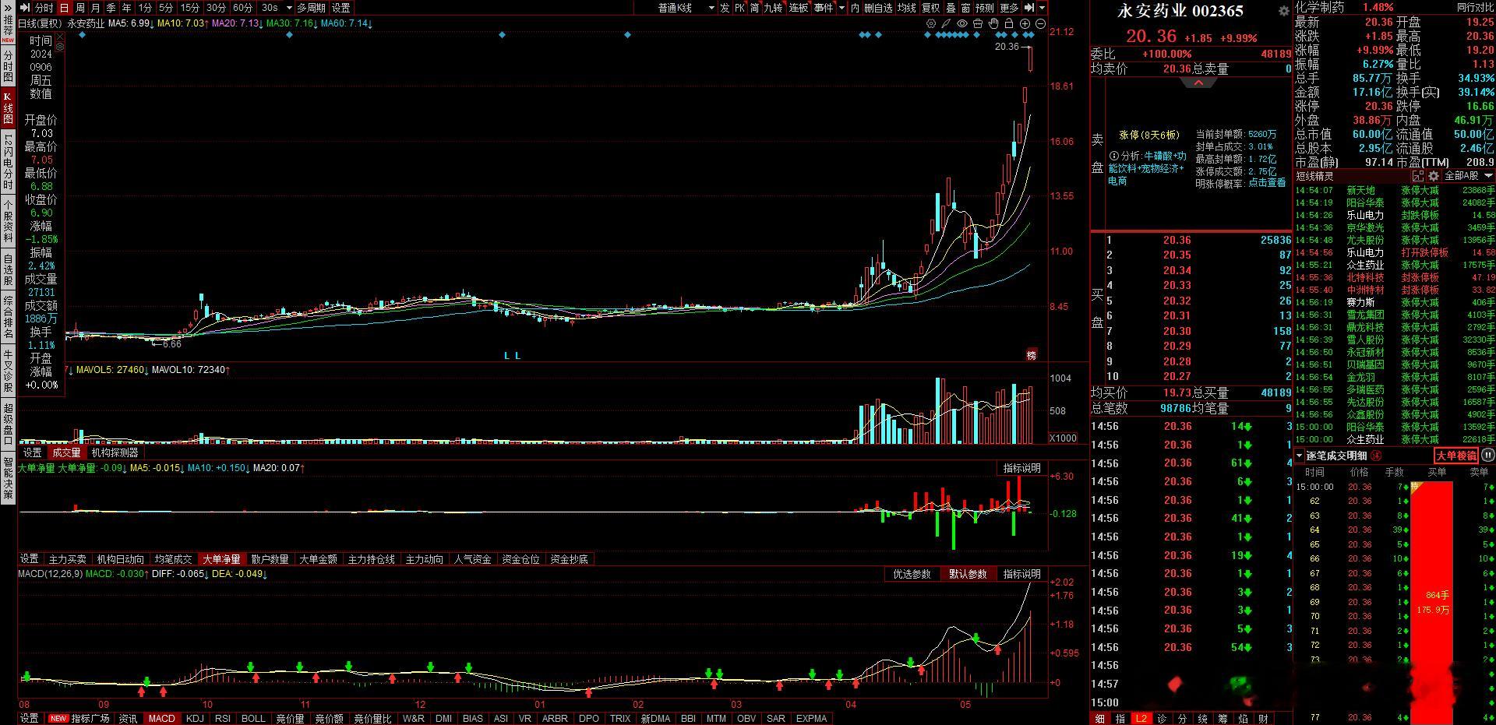Open the 个股资料 sidebar item
1496x725 pixels.
tap(8, 223)
